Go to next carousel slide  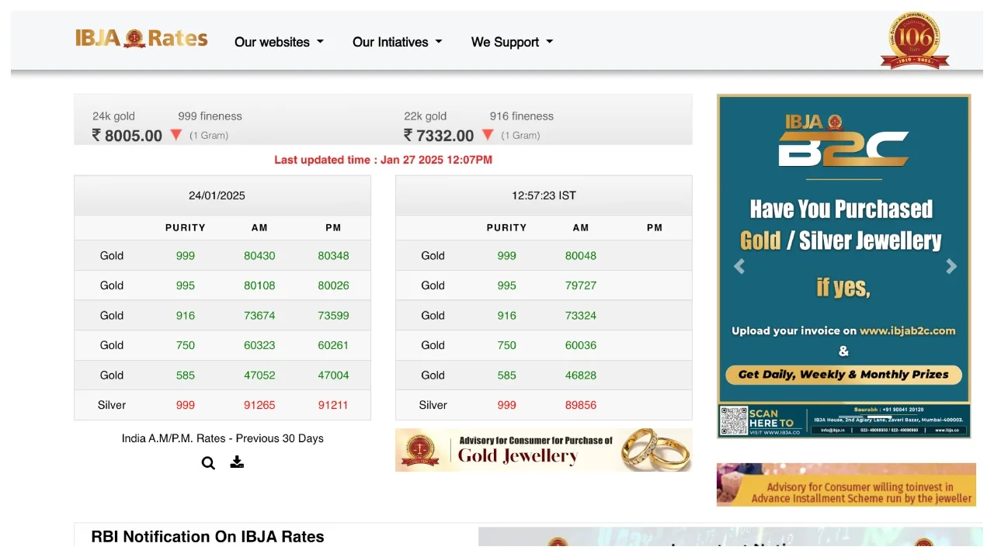pos(951,267)
